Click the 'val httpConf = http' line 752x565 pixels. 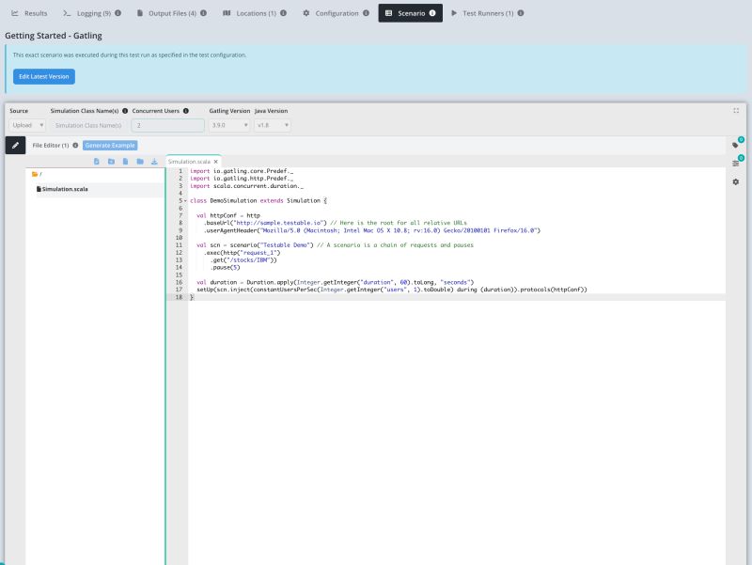(228, 216)
